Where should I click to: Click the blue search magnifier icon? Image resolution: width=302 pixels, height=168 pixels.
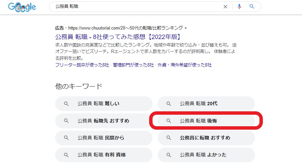(x=252, y=6)
